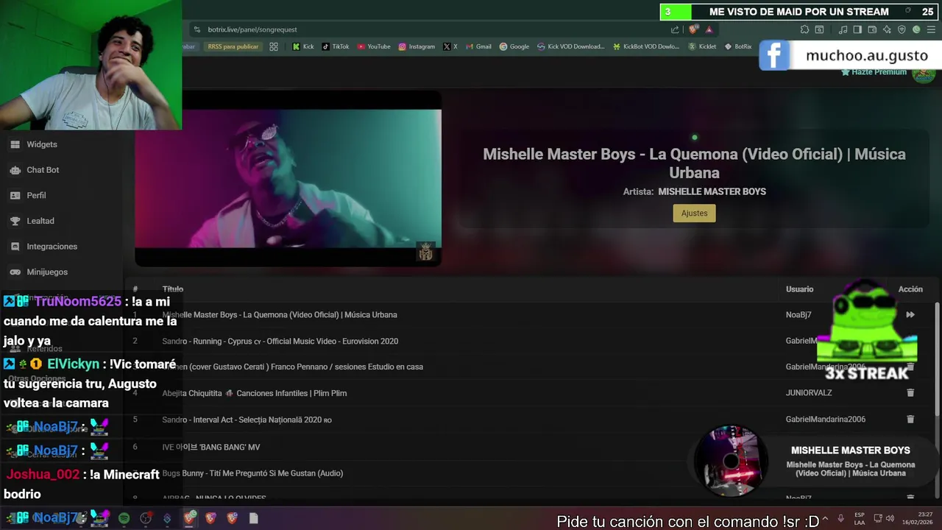Click the share icon in the address bar
This screenshot has width=942, height=530.
(675, 29)
